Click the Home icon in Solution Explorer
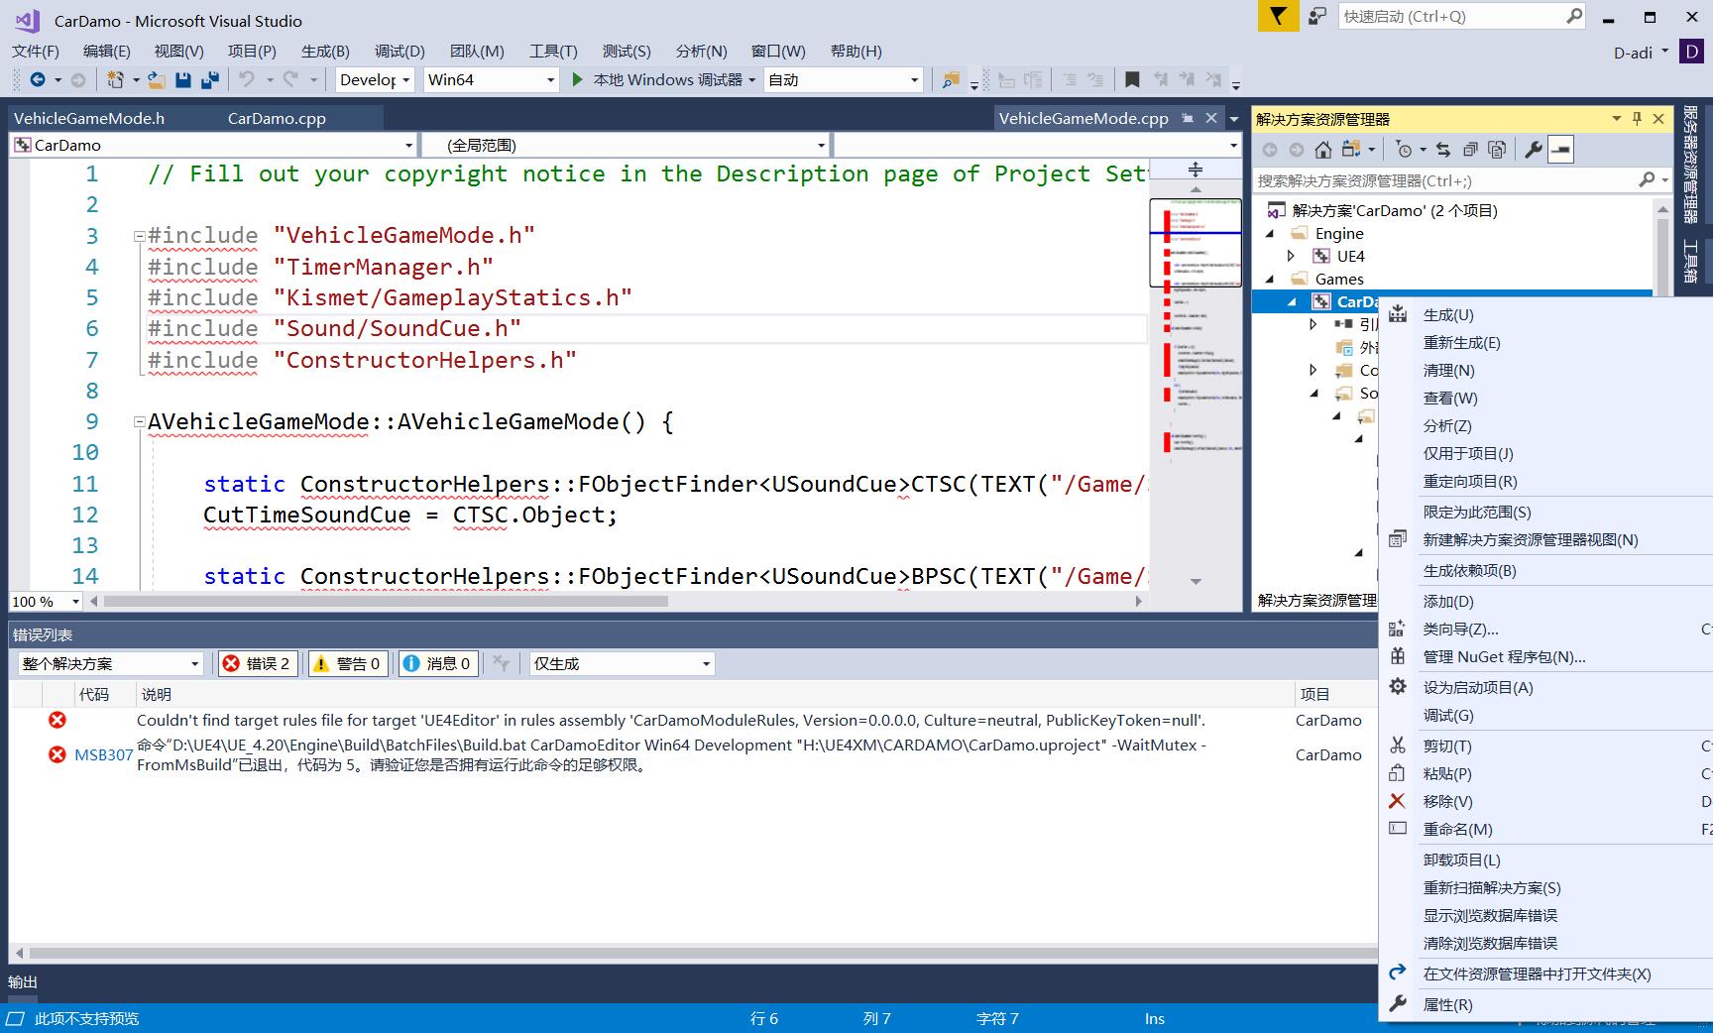 coord(1323,150)
